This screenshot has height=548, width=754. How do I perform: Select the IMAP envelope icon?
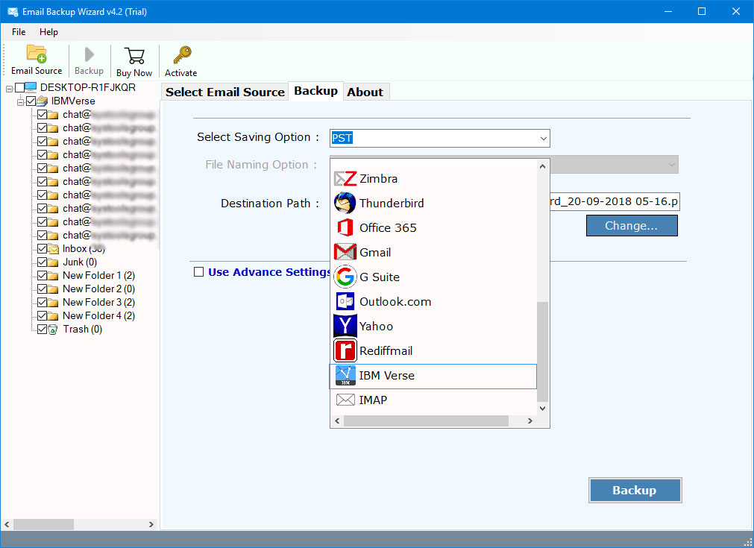(345, 400)
